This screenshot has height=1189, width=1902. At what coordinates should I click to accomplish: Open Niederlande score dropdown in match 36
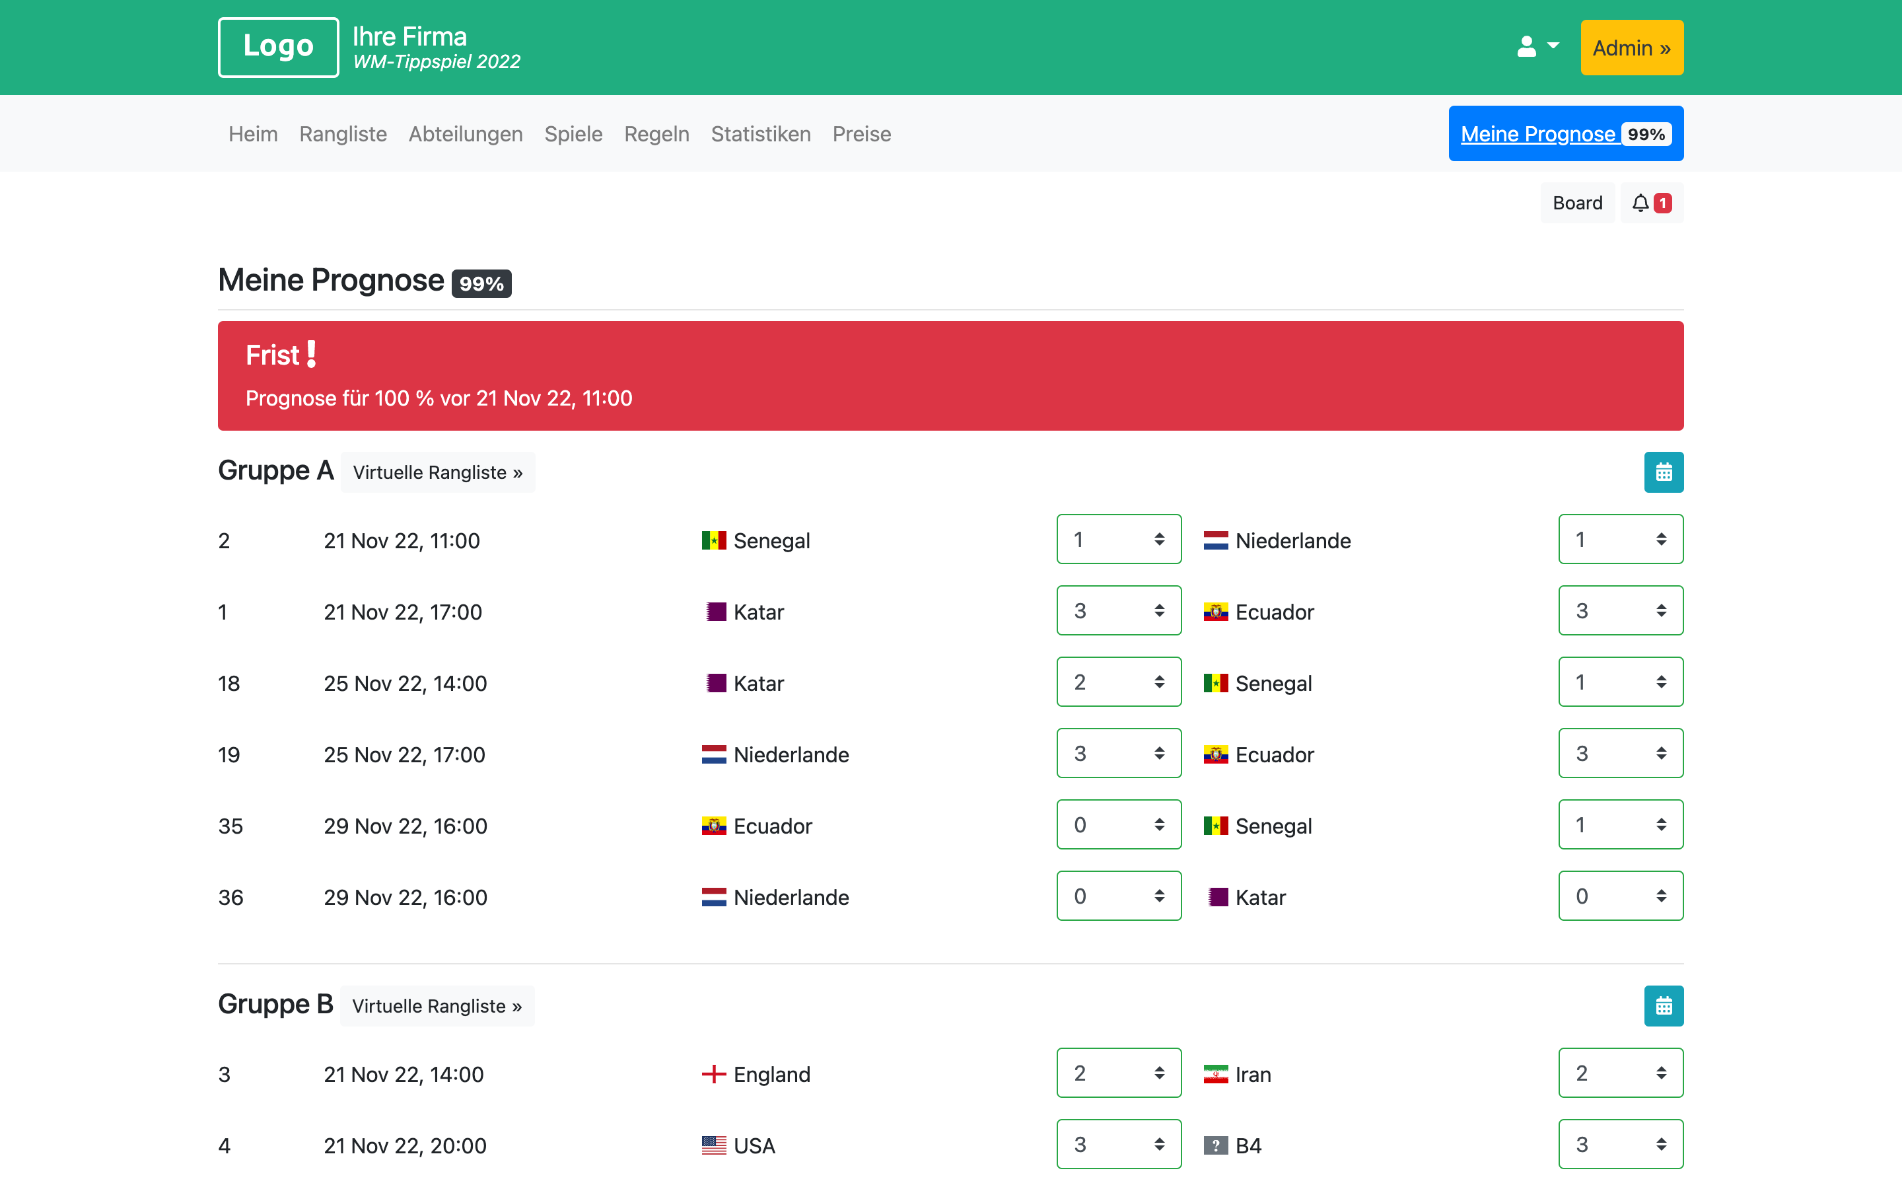tap(1118, 896)
